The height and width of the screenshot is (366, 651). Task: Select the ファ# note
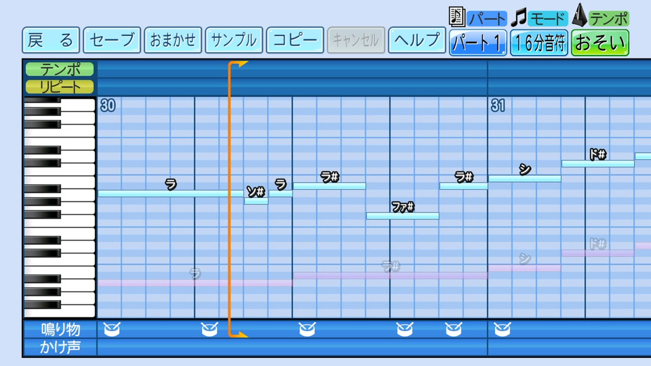(x=403, y=216)
